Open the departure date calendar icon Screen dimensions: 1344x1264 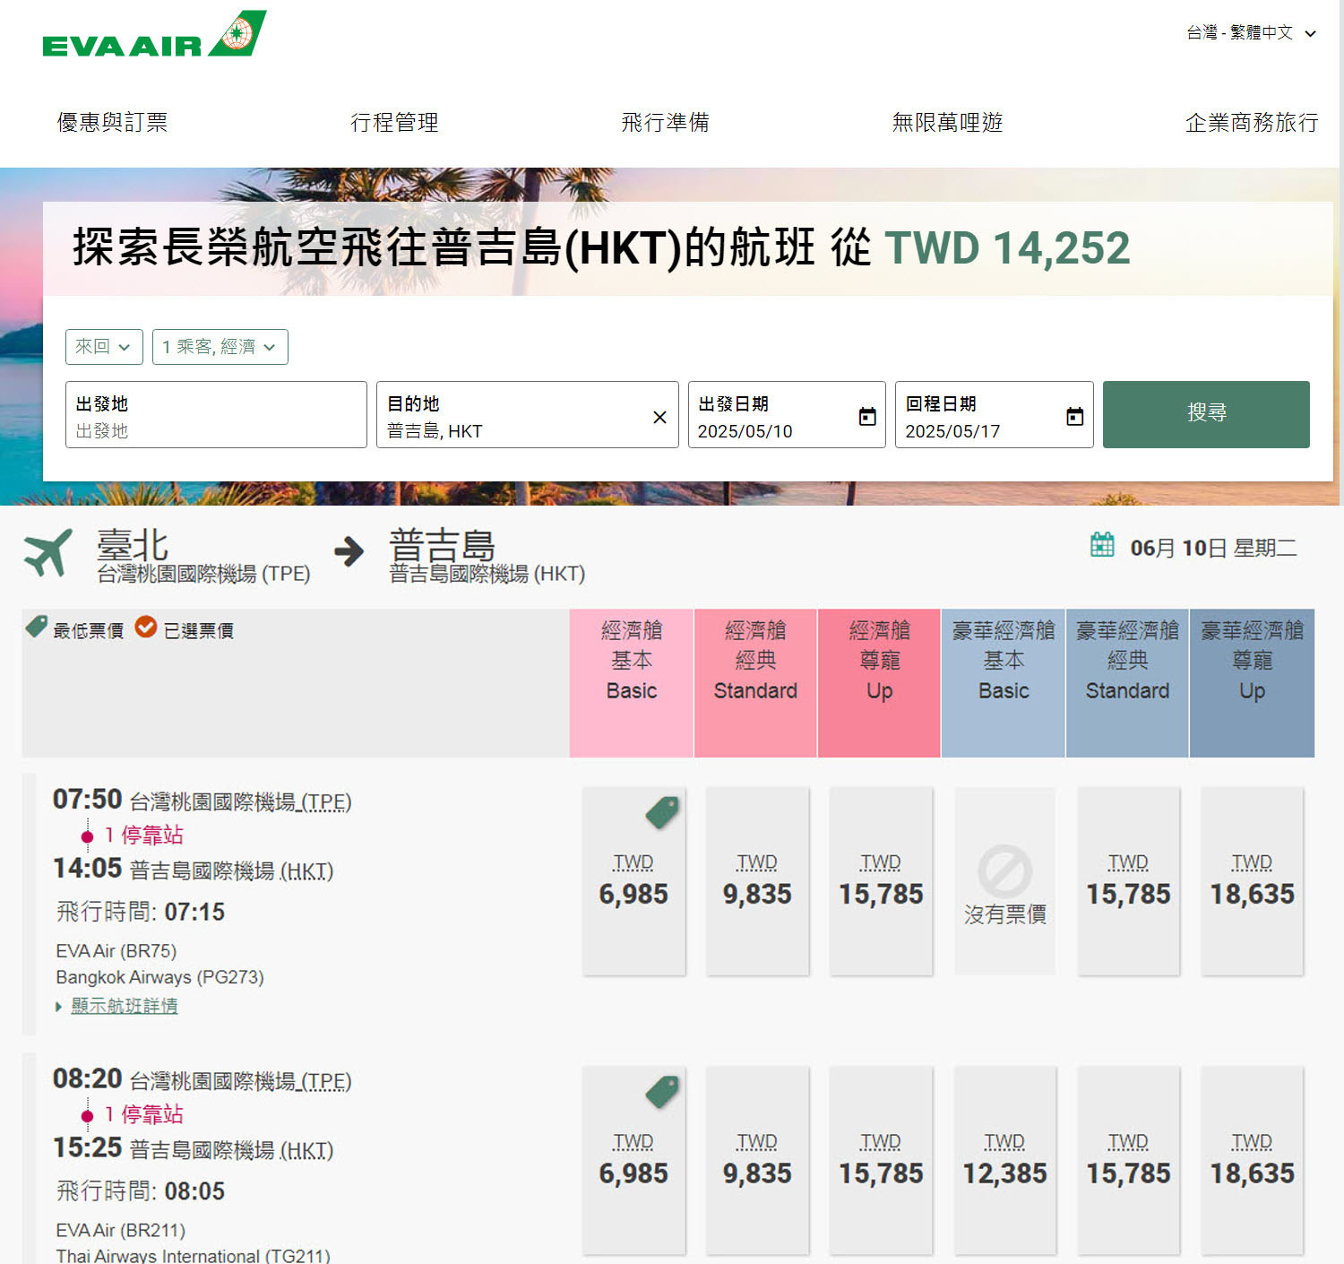867,416
